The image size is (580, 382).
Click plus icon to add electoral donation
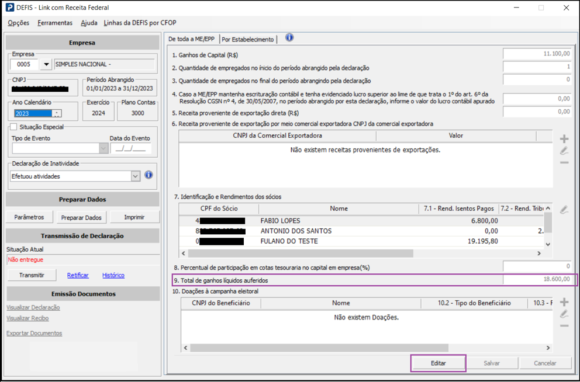click(x=564, y=302)
